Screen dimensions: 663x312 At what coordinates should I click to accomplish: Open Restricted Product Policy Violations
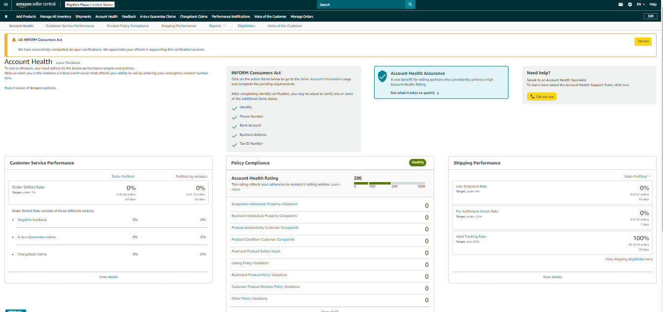click(259, 275)
